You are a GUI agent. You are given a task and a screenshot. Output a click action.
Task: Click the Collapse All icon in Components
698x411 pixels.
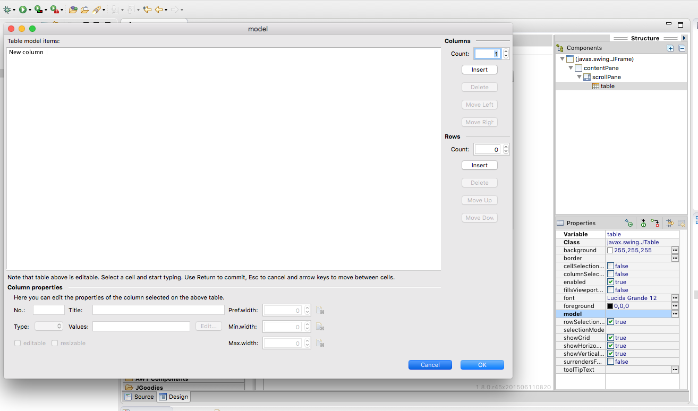pos(682,48)
